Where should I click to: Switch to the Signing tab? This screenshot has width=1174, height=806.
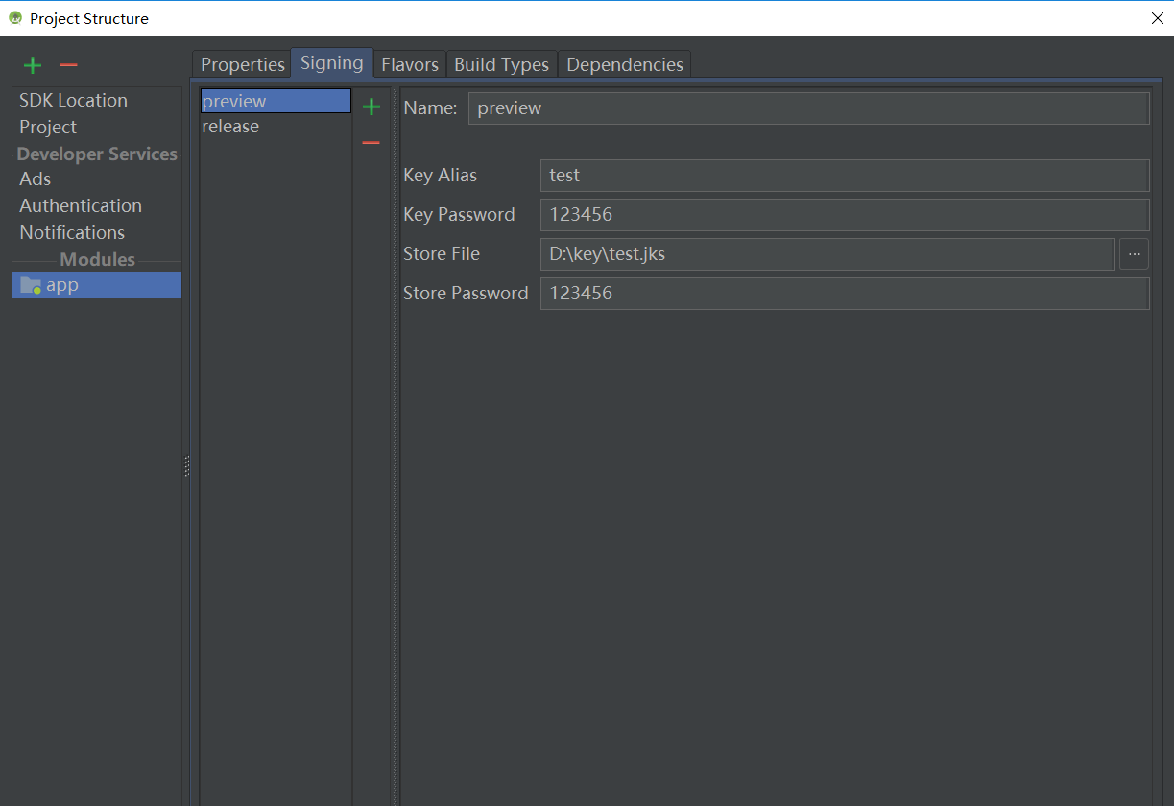point(332,62)
